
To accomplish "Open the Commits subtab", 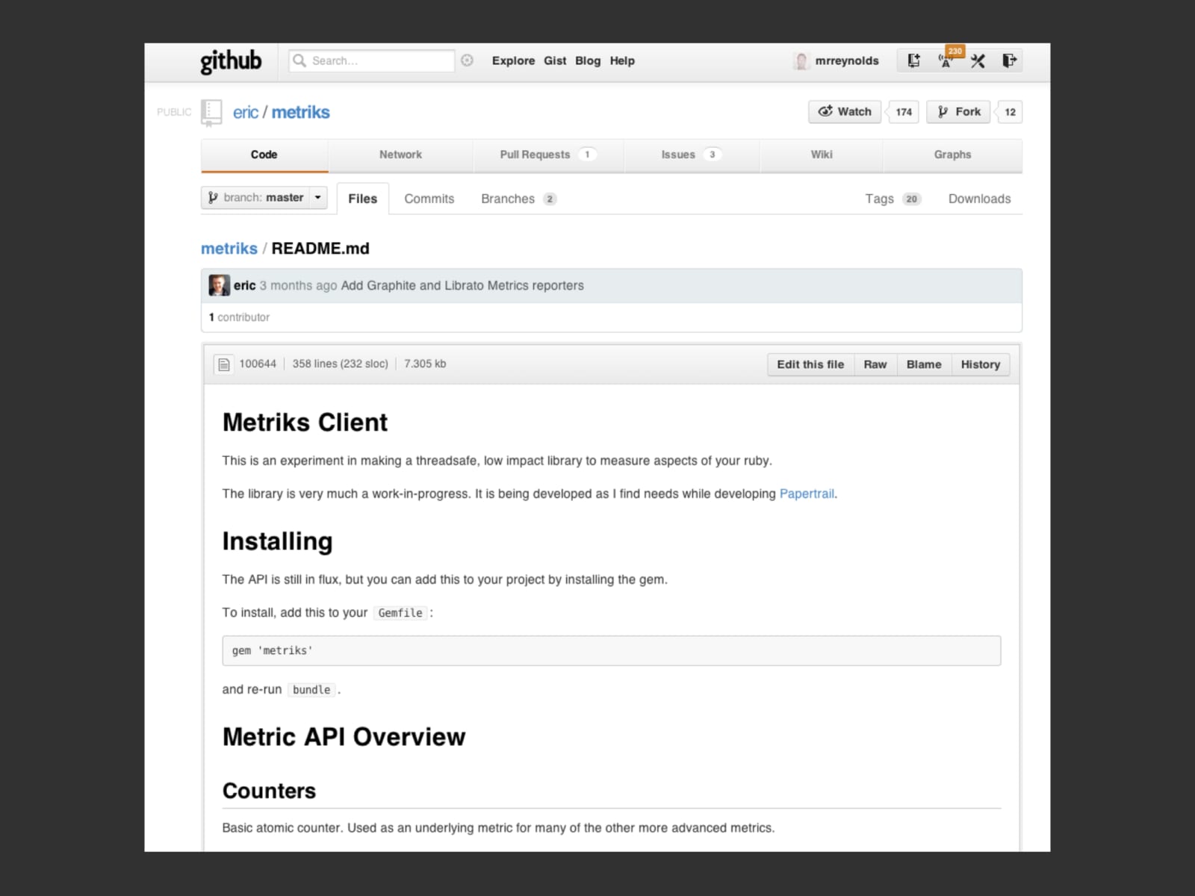I will coord(429,199).
